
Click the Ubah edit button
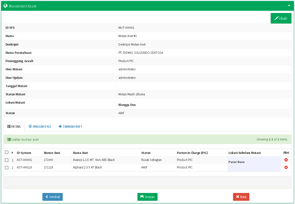[281, 18]
